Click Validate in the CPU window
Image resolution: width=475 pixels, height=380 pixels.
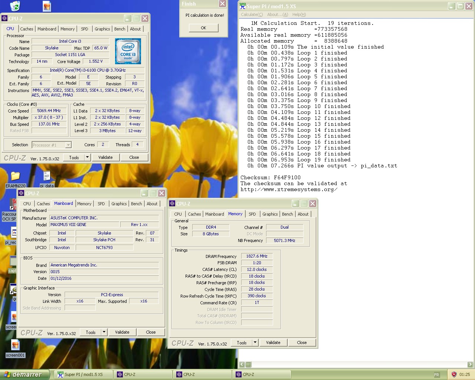click(105, 157)
